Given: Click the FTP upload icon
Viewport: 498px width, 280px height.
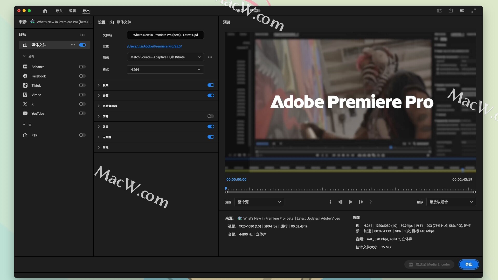Looking at the screenshot, I should tap(25, 135).
